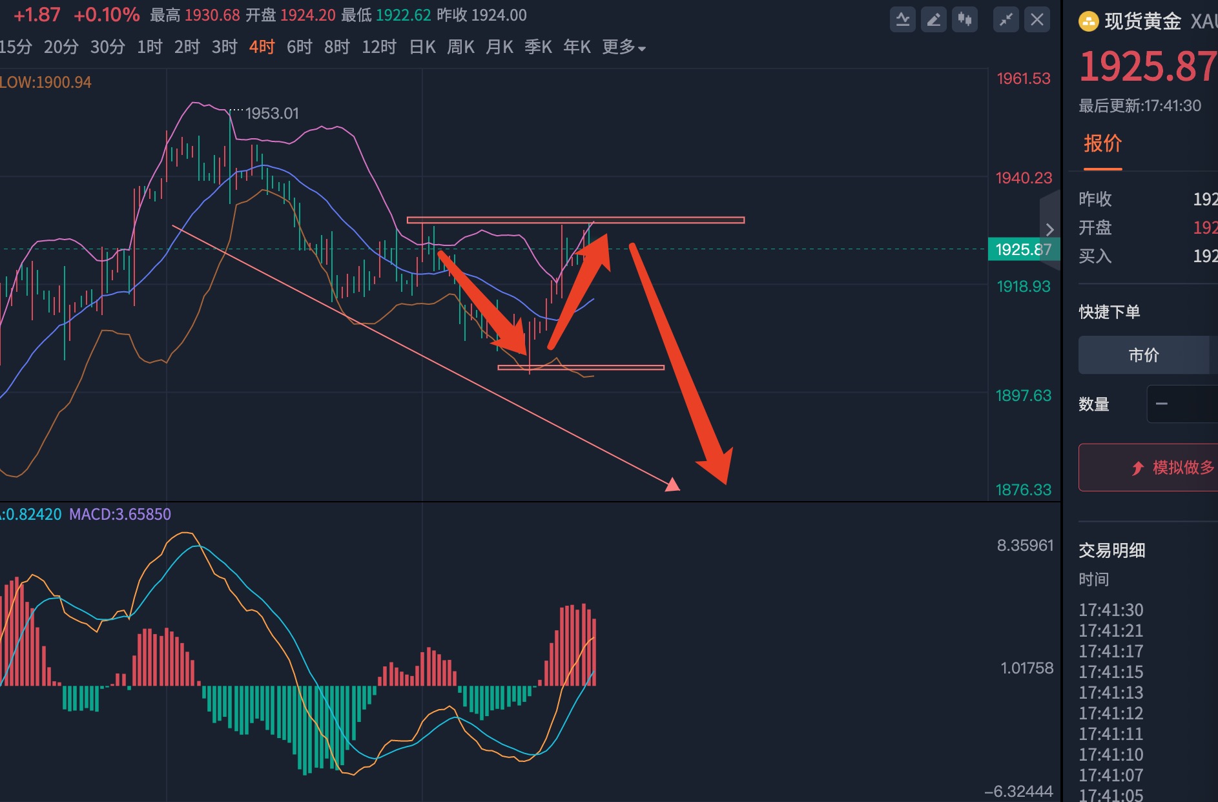Click the shrink chart arrows icon
The image size is (1218, 802).
point(1006,19)
